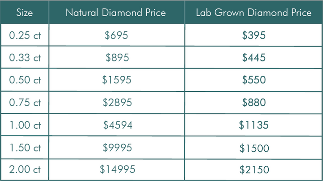Select the 2.00 ct size cell
This screenshot has height=181, width=323.
(25, 170)
